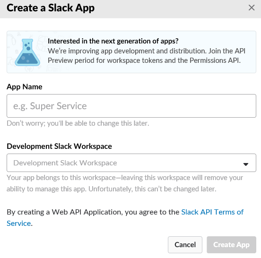
Task: Click the 'Super Service' placeholder text
Action: (58, 106)
